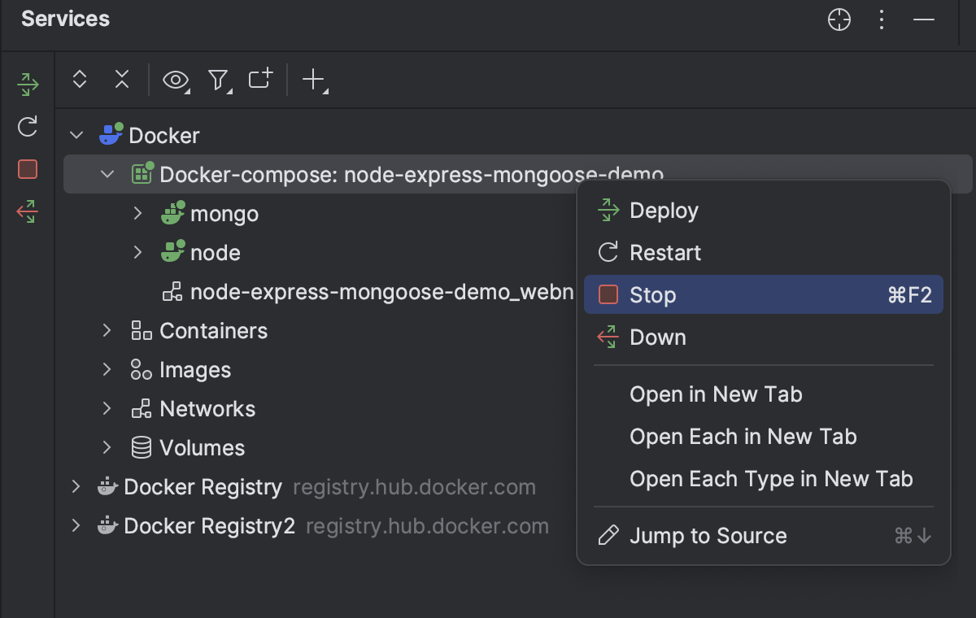Expand the Images node
Screen dimensions: 976x618
[107, 370]
